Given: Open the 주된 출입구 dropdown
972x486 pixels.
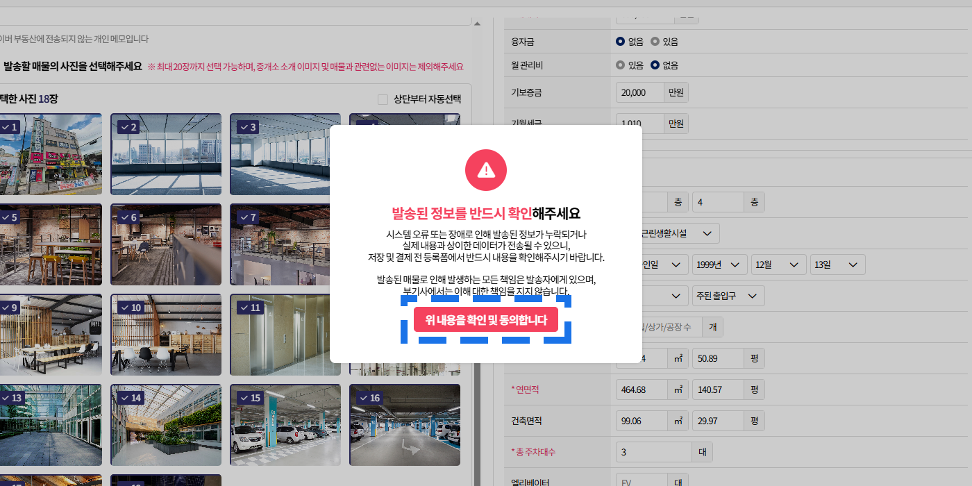Looking at the screenshot, I should (728, 296).
